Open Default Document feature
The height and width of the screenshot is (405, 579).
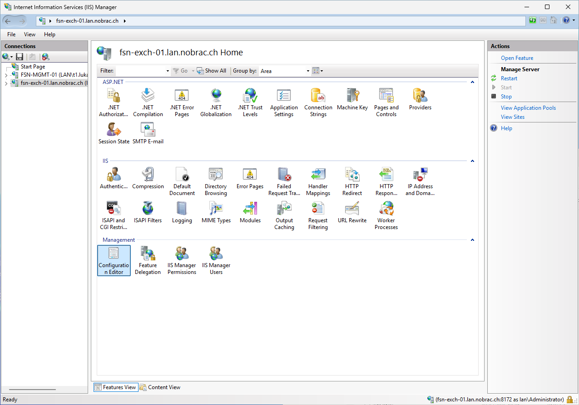point(182,181)
